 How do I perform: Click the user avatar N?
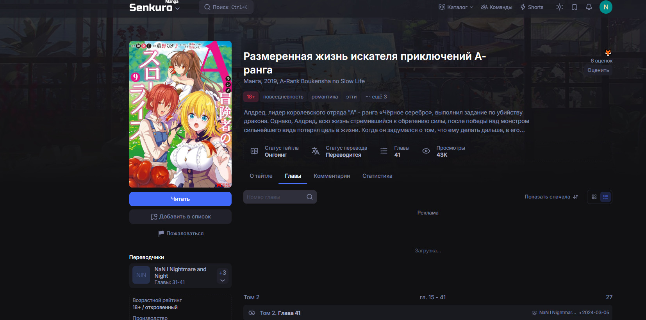(606, 7)
